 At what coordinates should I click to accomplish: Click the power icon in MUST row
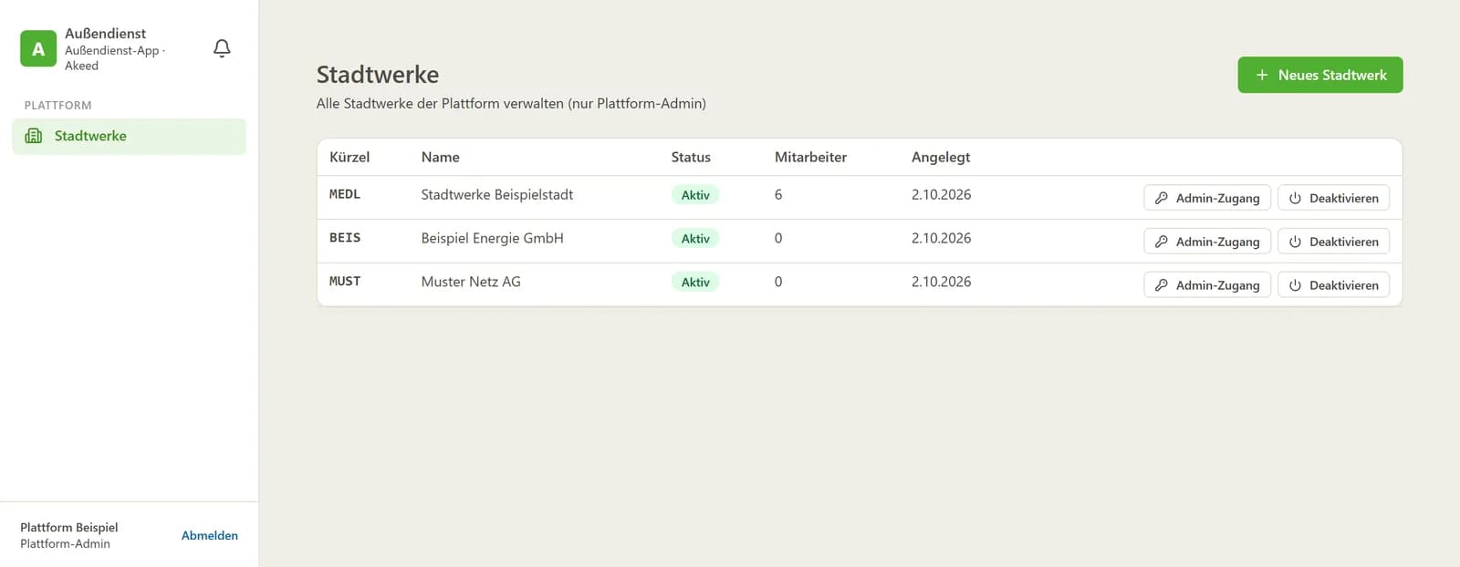point(1295,285)
